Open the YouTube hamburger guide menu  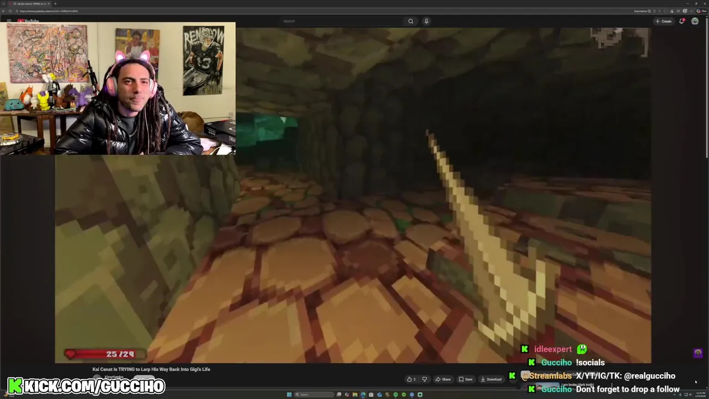coord(9,21)
